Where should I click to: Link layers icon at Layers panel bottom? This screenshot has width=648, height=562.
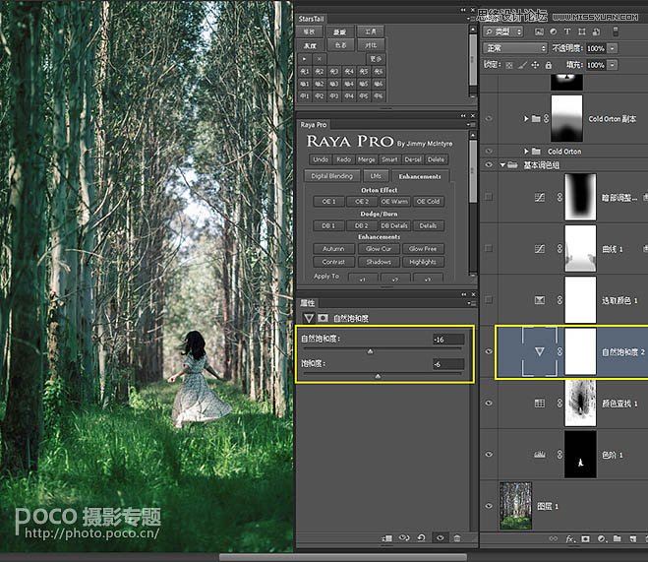coord(553,538)
